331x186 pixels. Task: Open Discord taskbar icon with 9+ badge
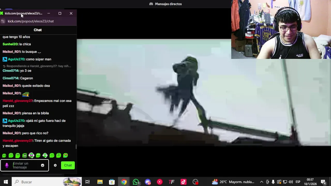[148, 182]
